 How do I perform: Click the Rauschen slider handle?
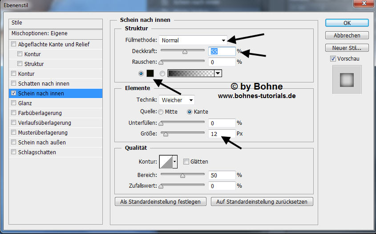(x=161, y=62)
